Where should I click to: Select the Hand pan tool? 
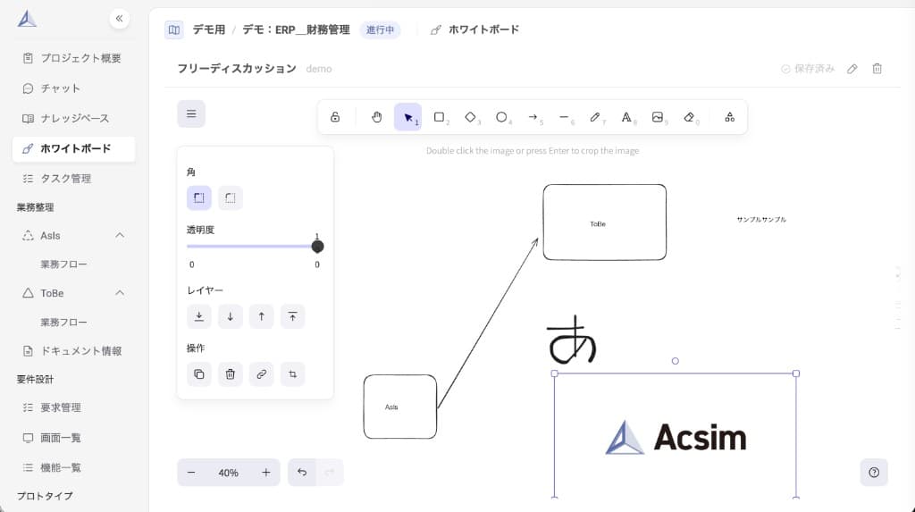(x=376, y=117)
